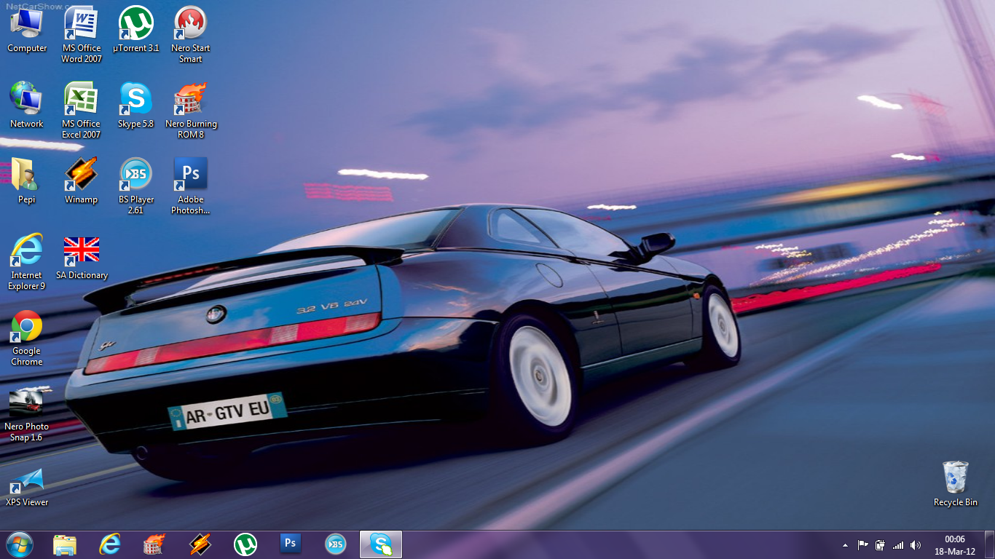Select the Recycle Bin icon
Image resolution: width=995 pixels, height=559 pixels.
[x=955, y=477]
